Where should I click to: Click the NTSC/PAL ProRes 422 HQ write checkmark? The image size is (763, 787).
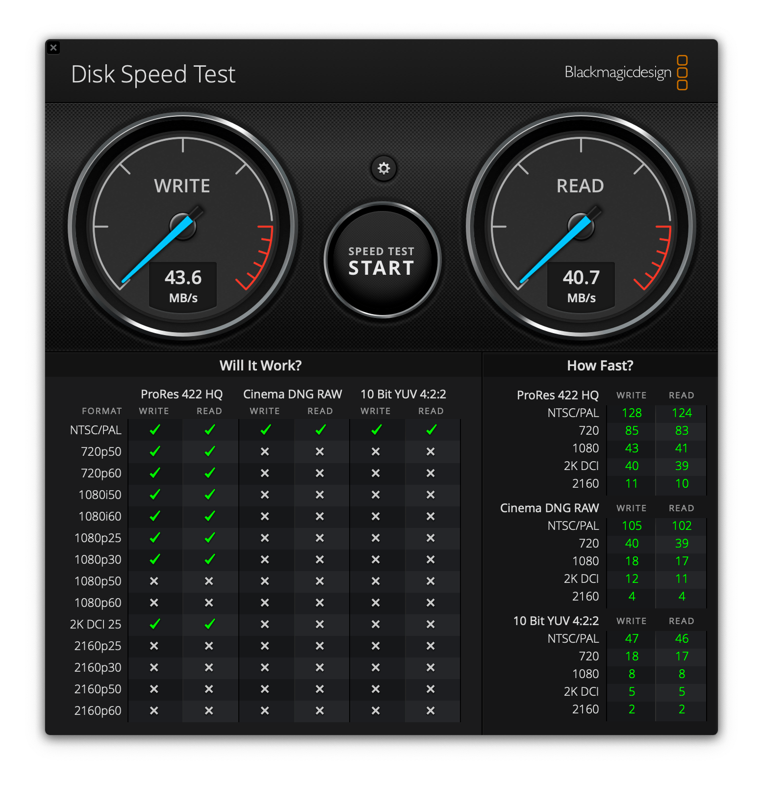click(154, 430)
